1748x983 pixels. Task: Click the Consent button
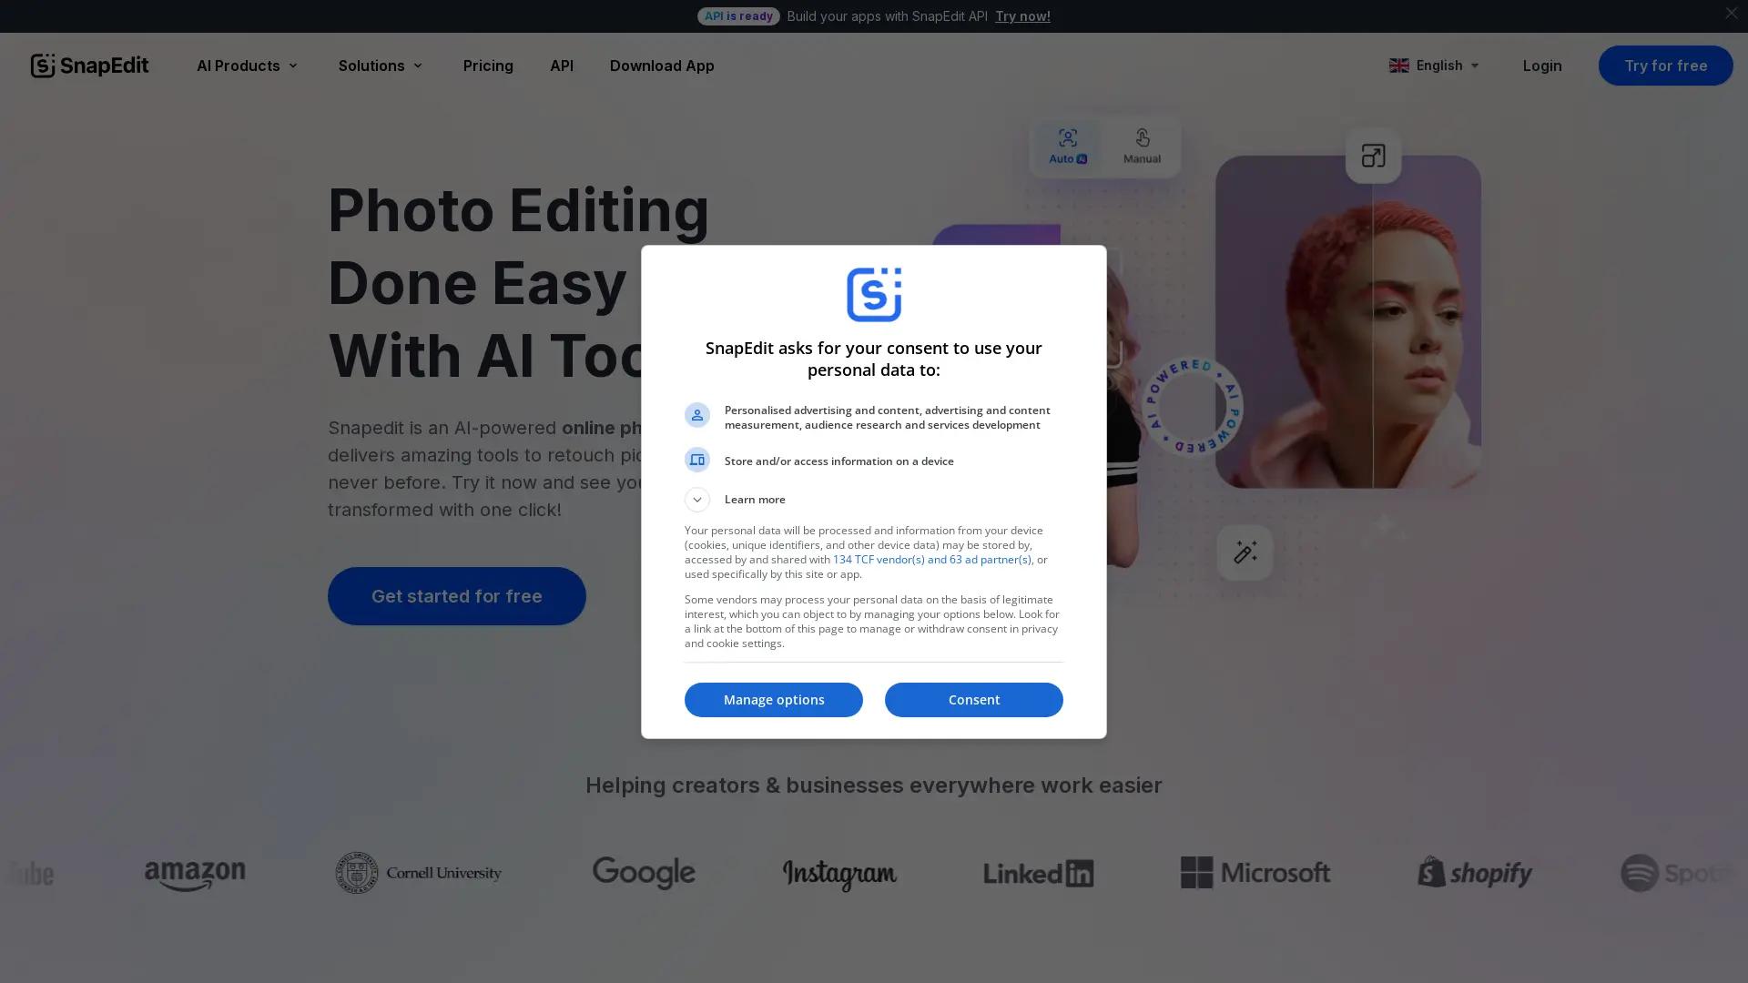[973, 699]
